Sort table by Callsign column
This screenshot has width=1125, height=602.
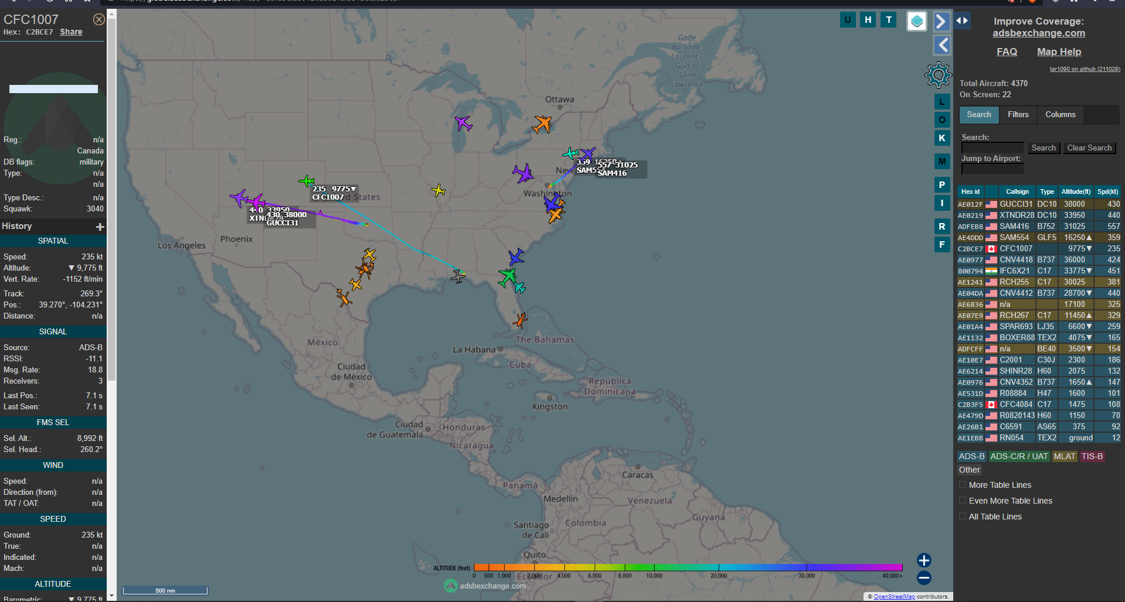click(1017, 191)
